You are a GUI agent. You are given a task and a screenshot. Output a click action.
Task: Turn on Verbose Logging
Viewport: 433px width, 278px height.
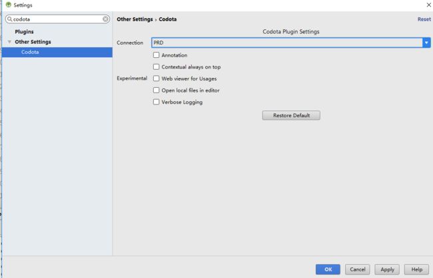[157, 102]
